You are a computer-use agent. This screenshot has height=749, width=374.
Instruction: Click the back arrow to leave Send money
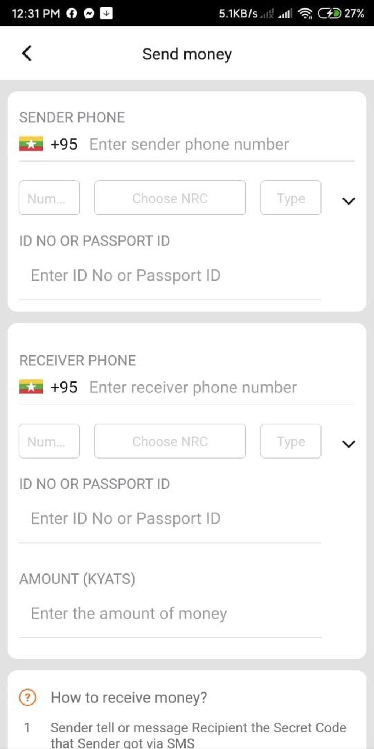tap(26, 54)
